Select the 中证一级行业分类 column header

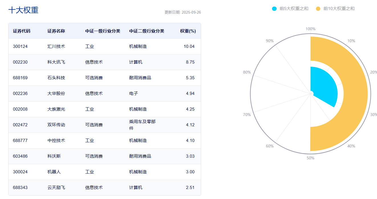(x=103, y=31)
